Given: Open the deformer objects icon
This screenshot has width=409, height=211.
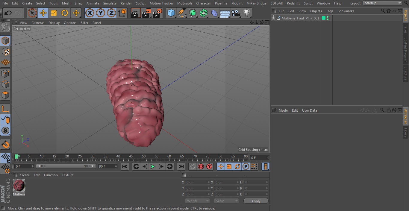Looking at the screenshot, I should click(214, 13).
